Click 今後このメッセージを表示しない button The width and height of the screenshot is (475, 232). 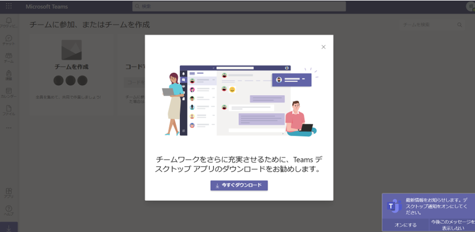coord(452,225)
